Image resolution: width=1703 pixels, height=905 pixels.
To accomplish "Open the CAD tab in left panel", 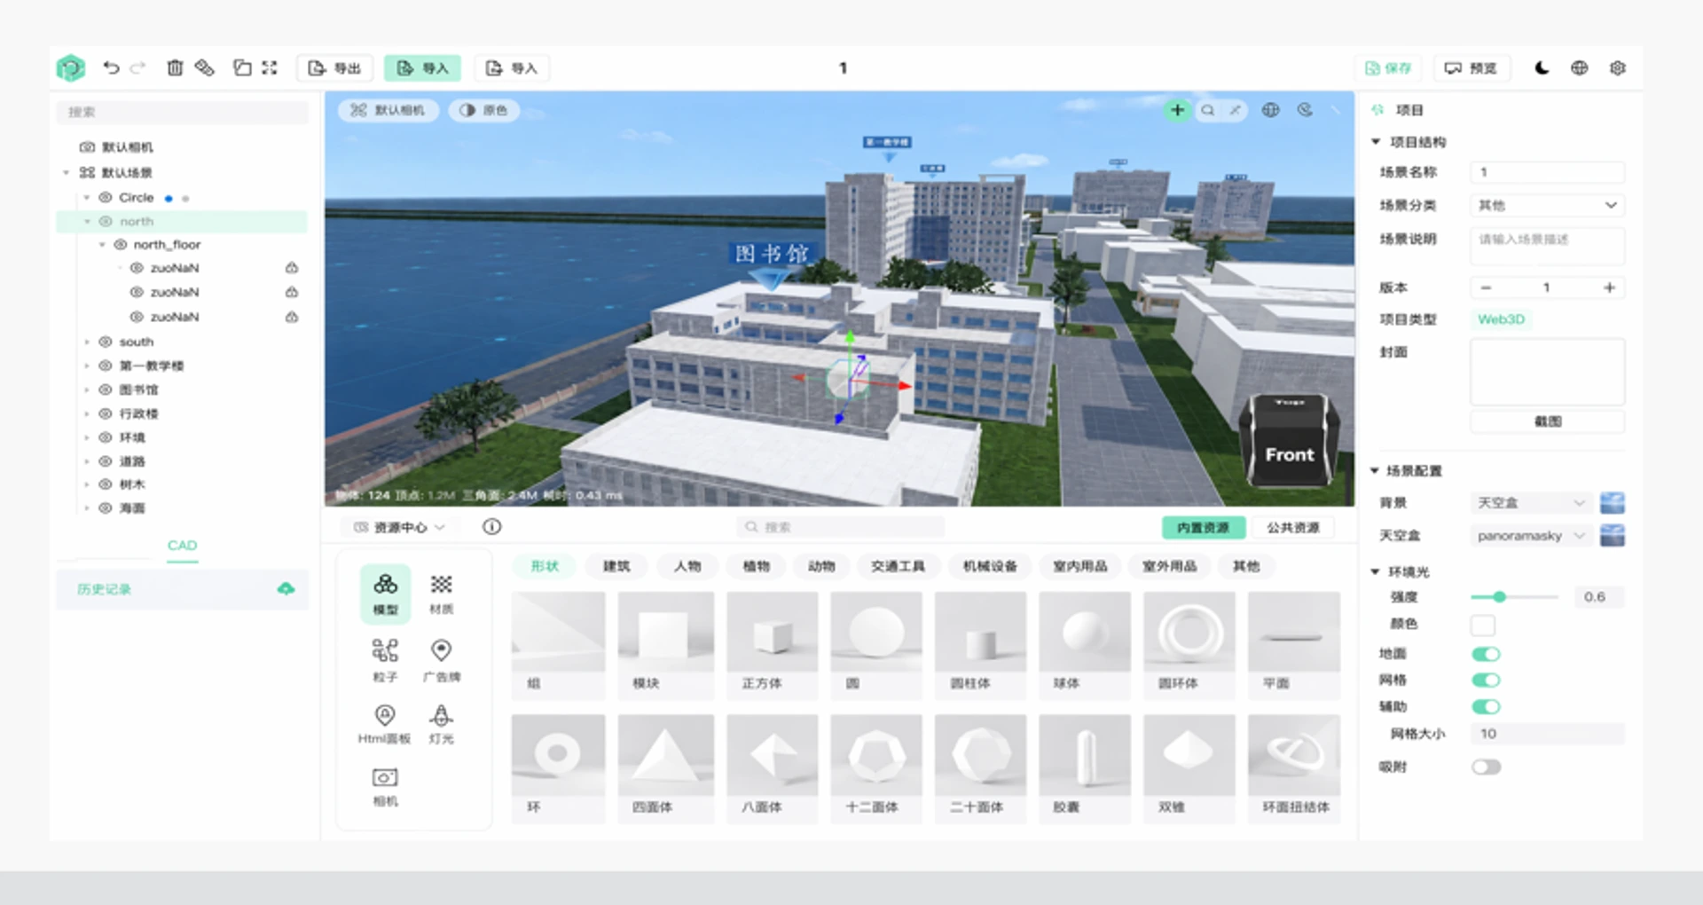I will tap(182, 546).
